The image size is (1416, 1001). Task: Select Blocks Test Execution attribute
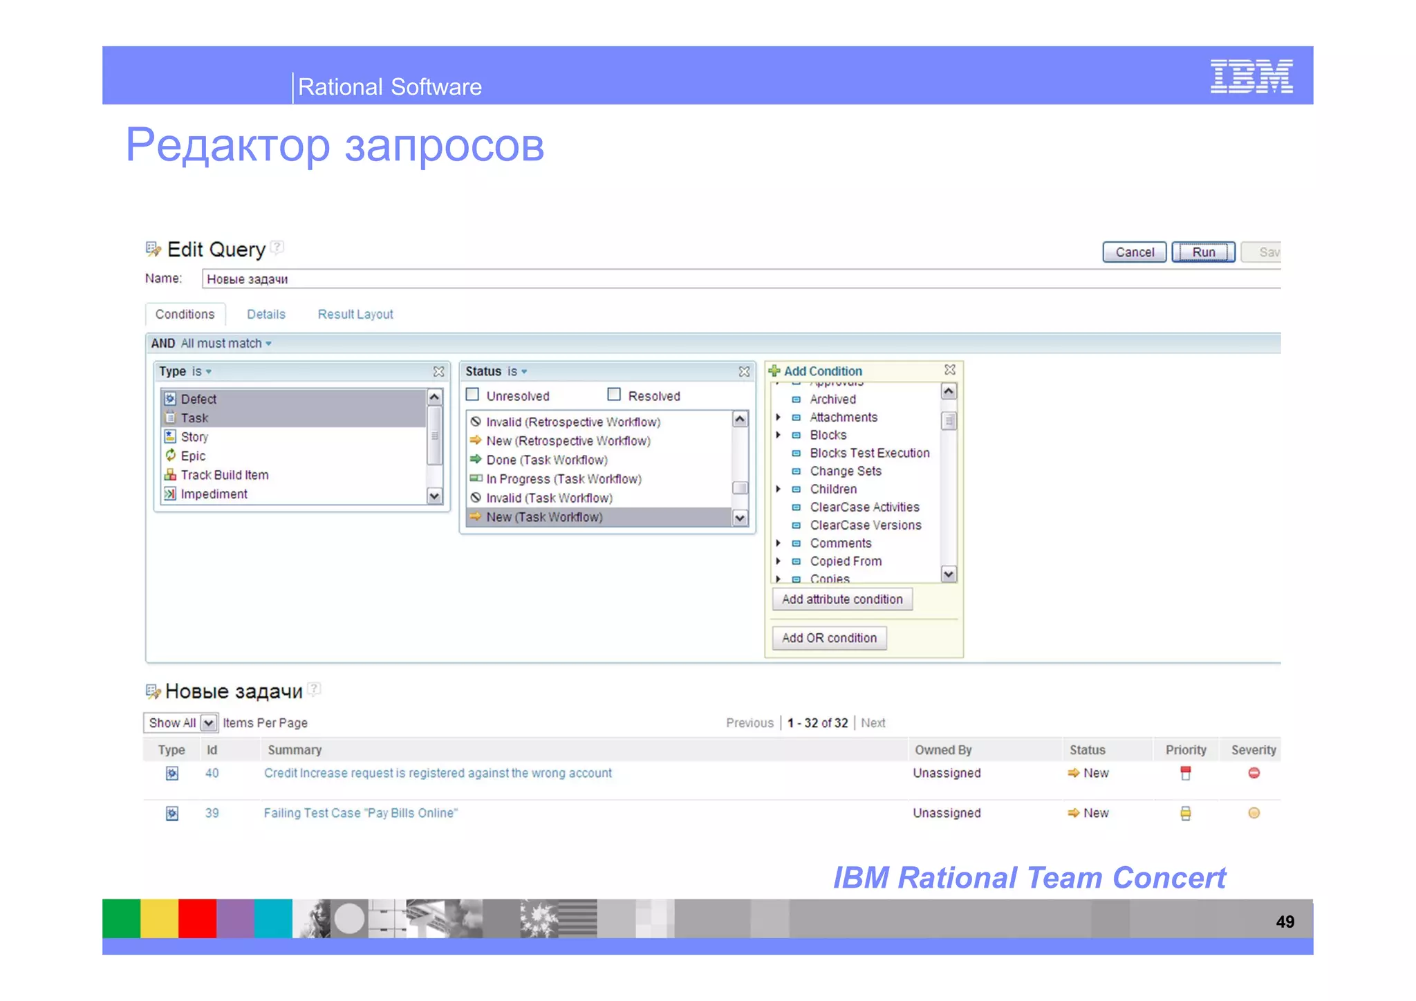click(x=869, y=453)
